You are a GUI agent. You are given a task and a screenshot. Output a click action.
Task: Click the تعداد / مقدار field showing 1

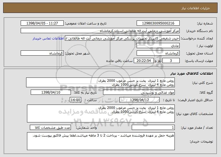(153, 127)
